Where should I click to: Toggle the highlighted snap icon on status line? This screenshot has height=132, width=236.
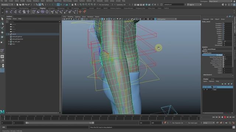58,5
